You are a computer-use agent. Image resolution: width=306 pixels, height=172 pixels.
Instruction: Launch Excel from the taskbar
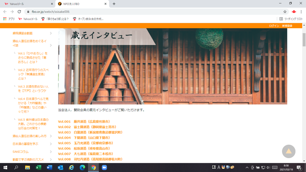click(38, 168)
